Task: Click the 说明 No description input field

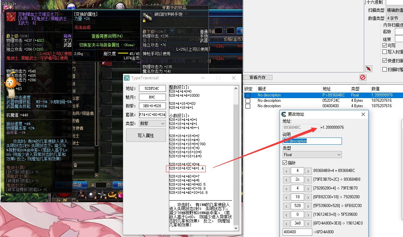Action: (x=312, y=141)
